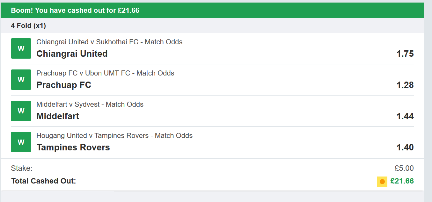
Task: Click the 1.44 odds for Middelfart
Action: pyautogui.click(x=405, y=116)
